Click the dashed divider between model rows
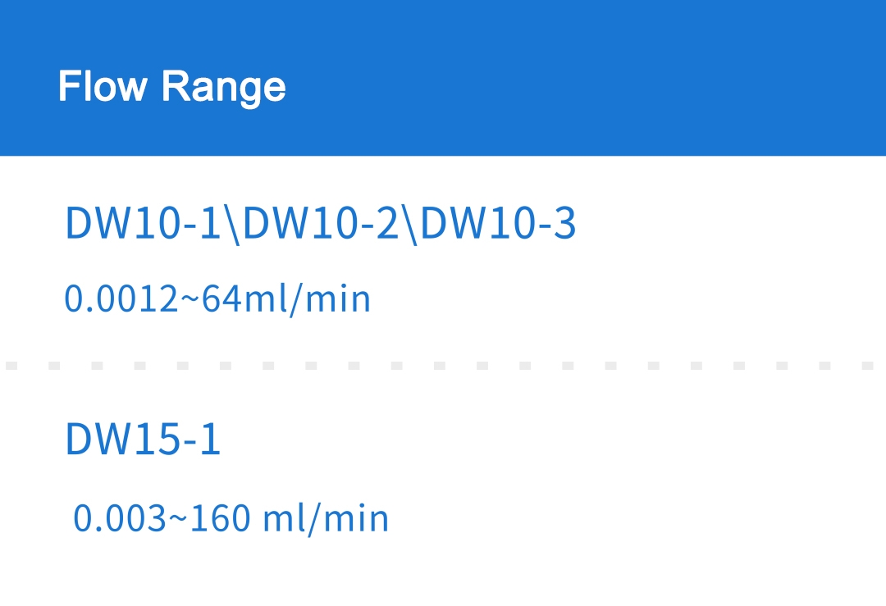 pos(443,366)
